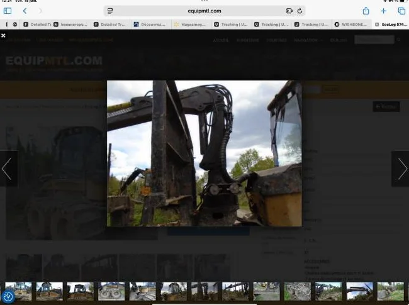Open the Share sheet
Screen dimensions: 409x305
coord(366,11)
